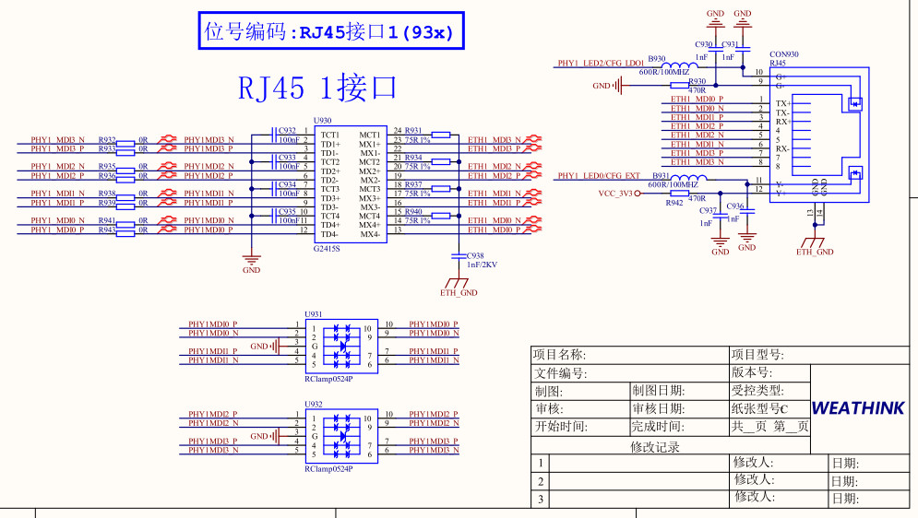918x518 pixels.
Task: Select the C935 capacitor symbol
Action: (274, 216)
